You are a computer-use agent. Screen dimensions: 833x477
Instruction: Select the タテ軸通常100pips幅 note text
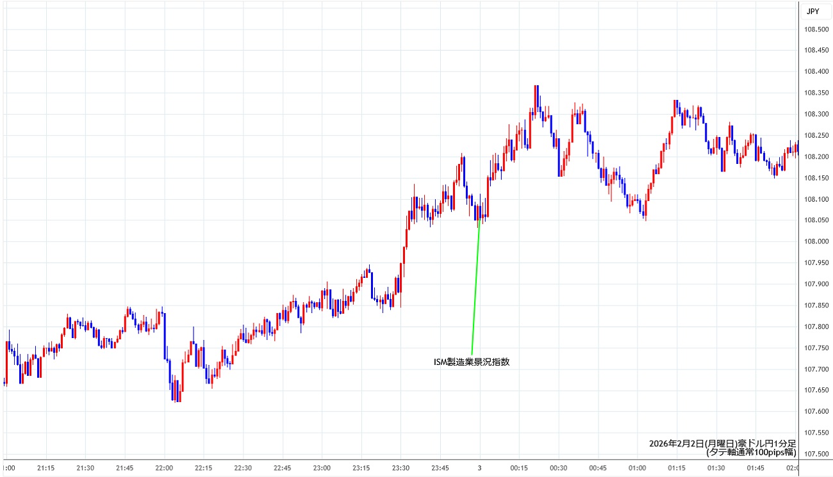tap(751, 452)
